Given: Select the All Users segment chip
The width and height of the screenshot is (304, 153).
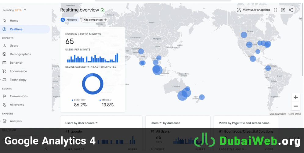Looking at the screenshot, I should coord(69,20).
